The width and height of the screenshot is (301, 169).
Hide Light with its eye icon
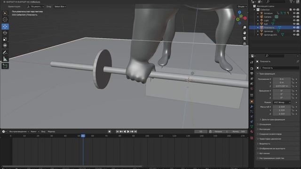tap(294, 20)
